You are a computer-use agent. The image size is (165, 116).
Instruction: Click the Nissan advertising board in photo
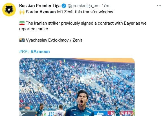[120, 113]
